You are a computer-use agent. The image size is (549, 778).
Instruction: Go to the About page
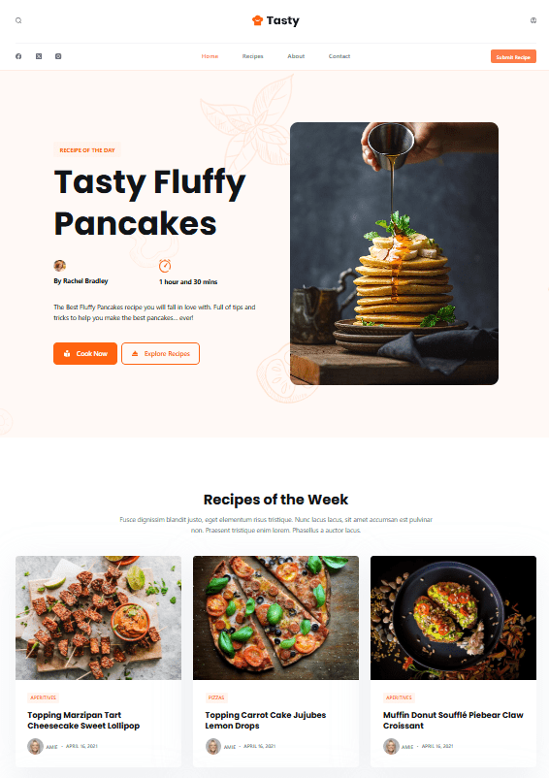click(296, 56)
